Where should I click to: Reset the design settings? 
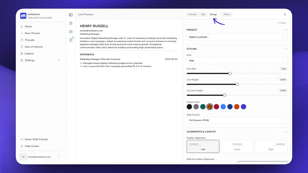click(282, 23)
